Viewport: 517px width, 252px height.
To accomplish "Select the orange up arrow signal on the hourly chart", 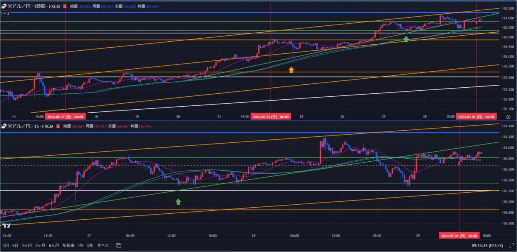I will coord(292,69).
